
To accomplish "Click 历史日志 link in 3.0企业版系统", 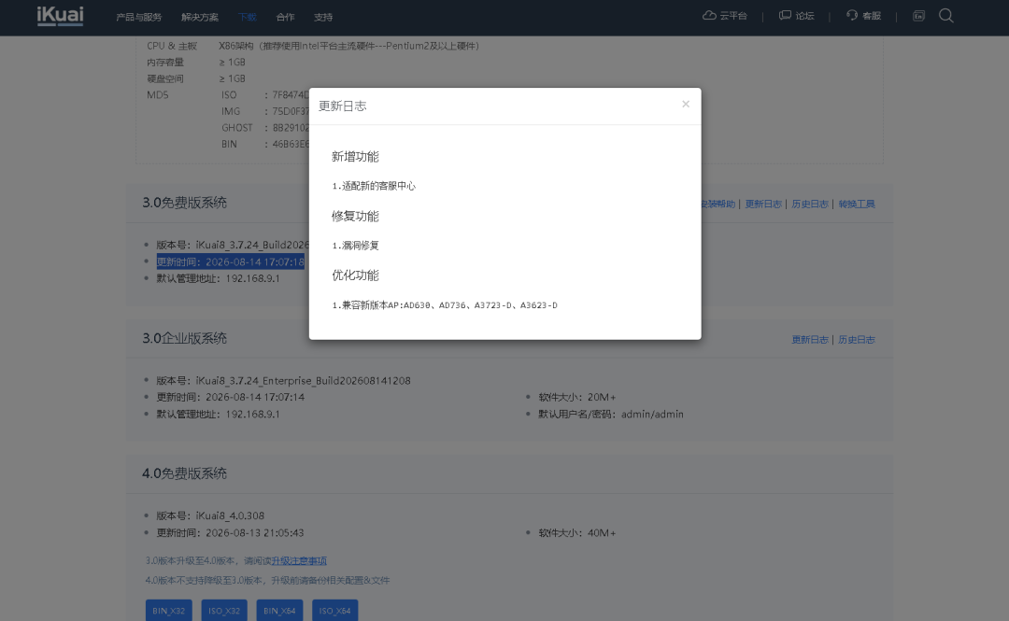I will pos(857,340).
